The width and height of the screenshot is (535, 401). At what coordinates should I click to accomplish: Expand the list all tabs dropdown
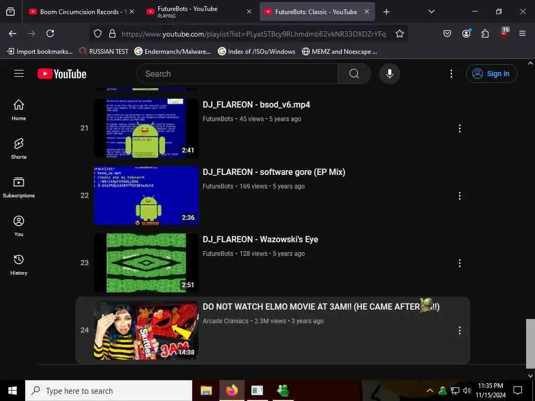pos(432,11)
